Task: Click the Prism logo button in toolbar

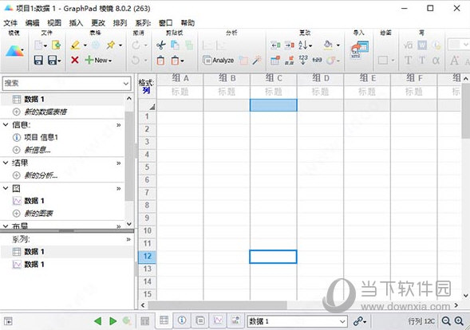Action: (14, 51)
